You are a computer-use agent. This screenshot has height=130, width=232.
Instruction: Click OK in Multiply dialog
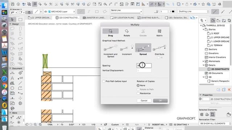click(x=160, y=100)
